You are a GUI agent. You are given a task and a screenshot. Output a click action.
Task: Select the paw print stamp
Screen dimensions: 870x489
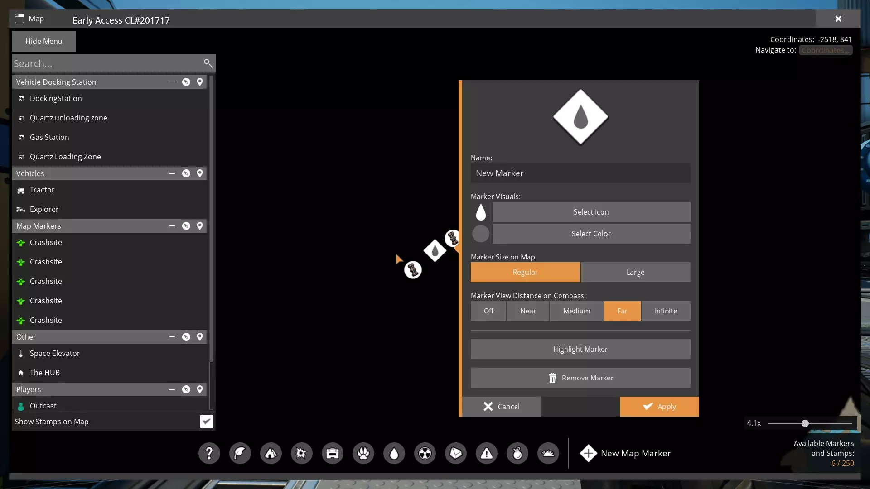coord(363,453)
